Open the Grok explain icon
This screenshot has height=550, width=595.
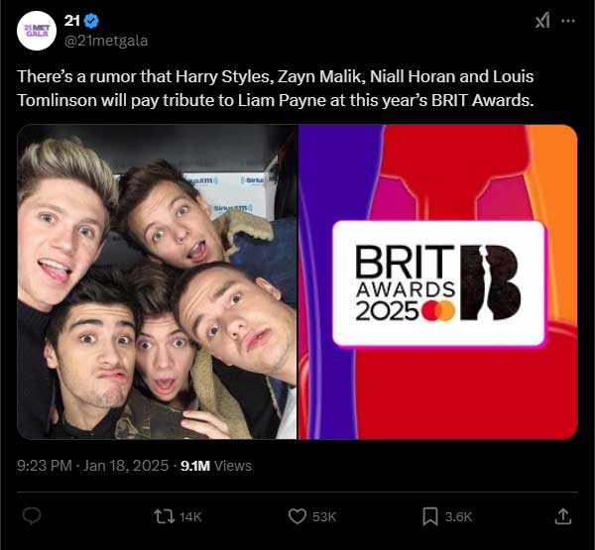[x=542, y=22]
